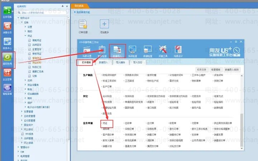
Task: Open the 生产订单 template link
Action: [107, 86]
